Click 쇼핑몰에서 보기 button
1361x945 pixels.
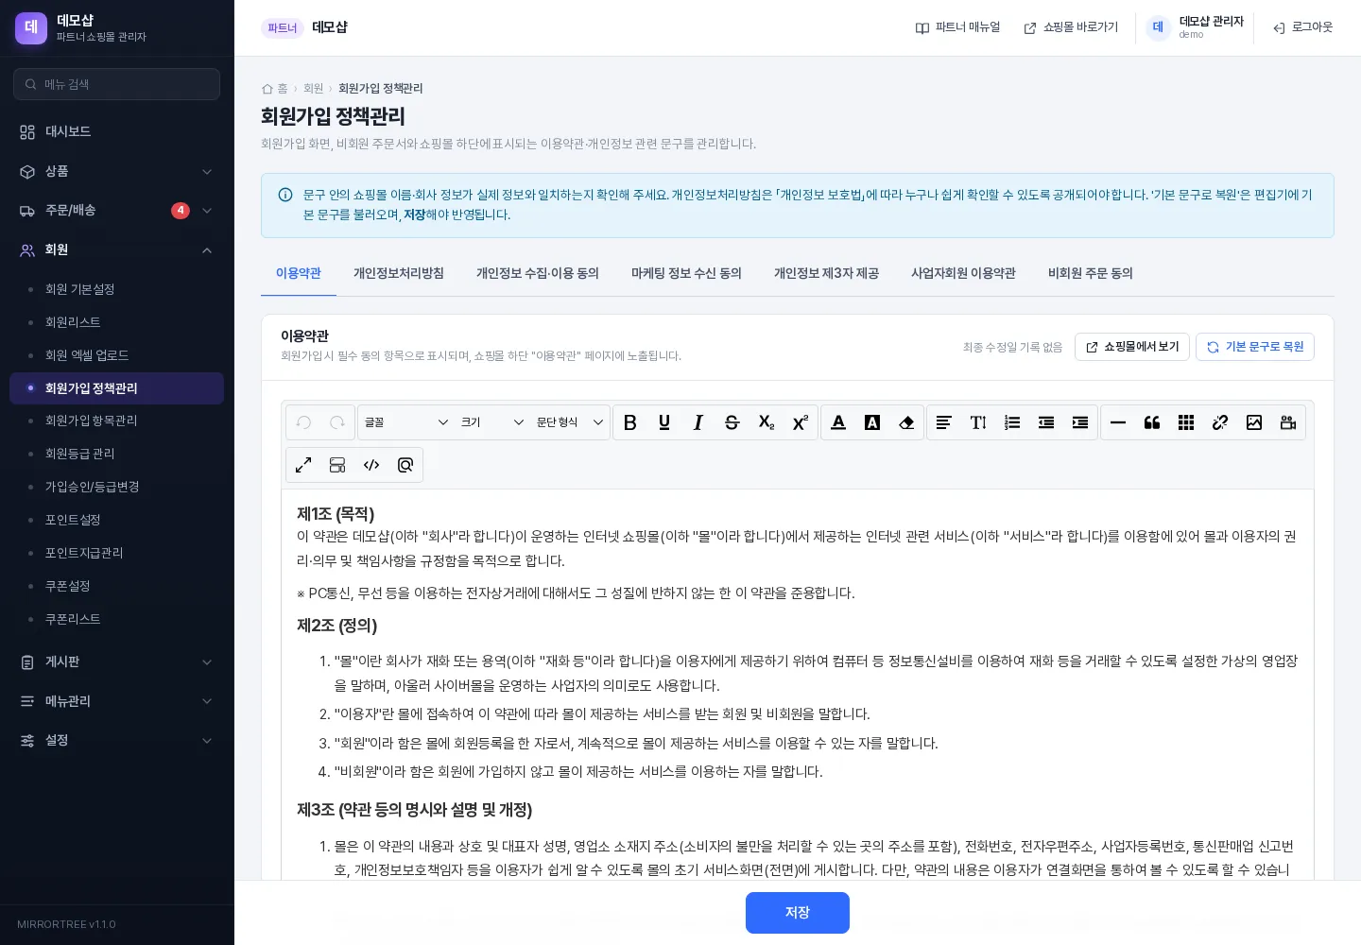coord(1132,347)
